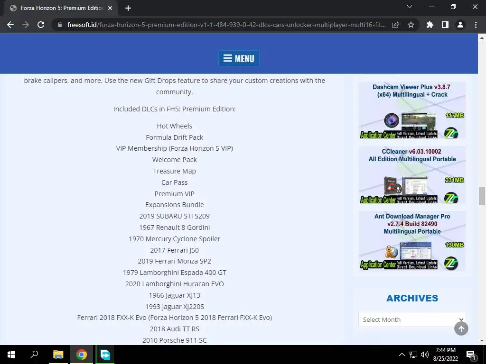Bookmark this page with star icon
This screenshot has width=486, height=364.
click(x=411, y=25)
